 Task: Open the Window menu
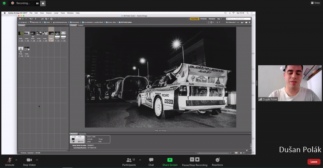coord(70,13)
